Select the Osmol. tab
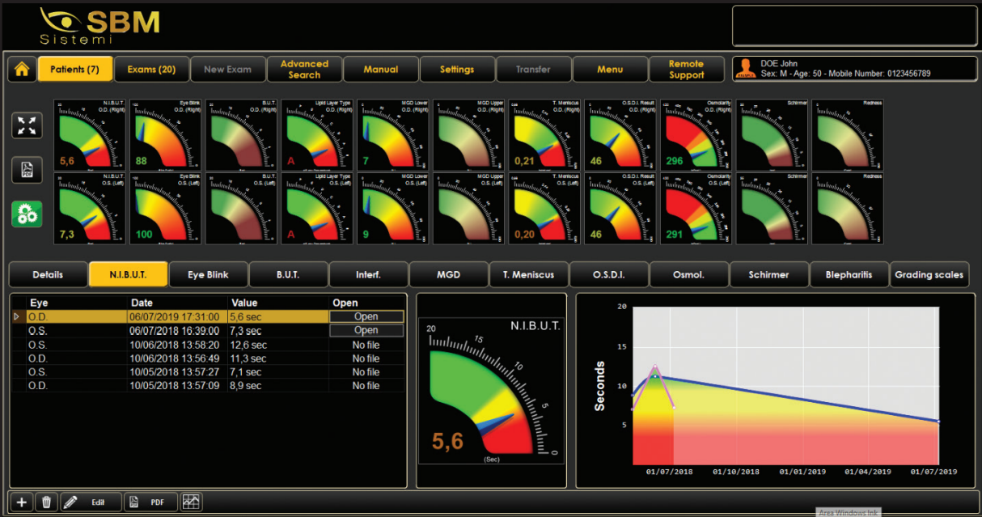Image resolution: width=982 pixels, height=517 pixels. coord(688,275)
